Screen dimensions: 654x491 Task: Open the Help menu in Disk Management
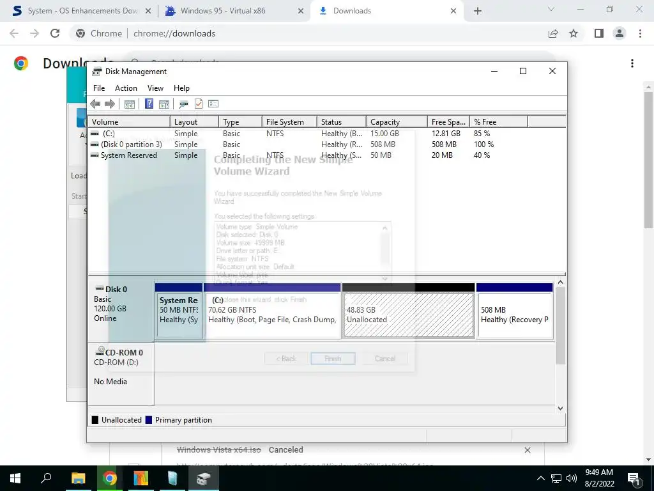click(x=181, y=88)
